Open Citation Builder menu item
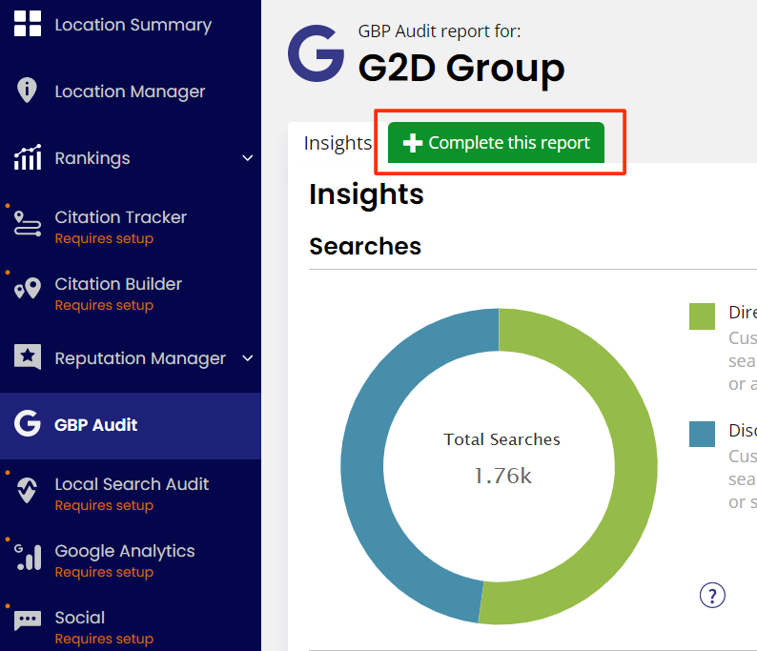 131,292
